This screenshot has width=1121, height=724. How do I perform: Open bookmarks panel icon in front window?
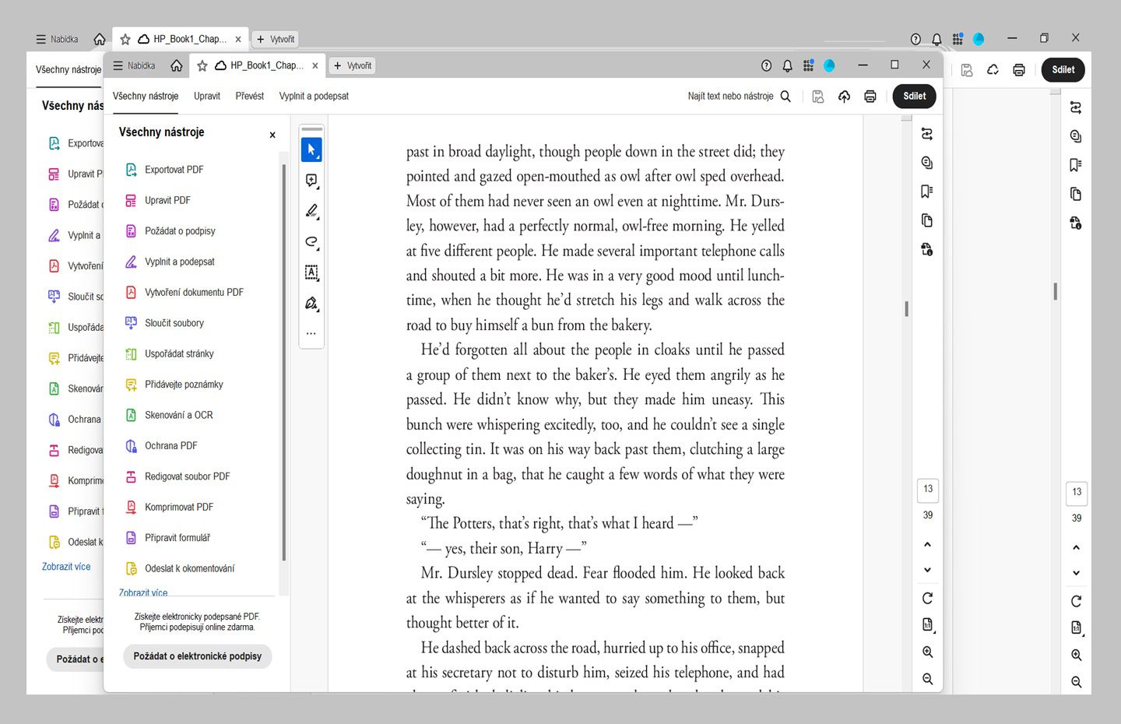[x=926, y=192]
